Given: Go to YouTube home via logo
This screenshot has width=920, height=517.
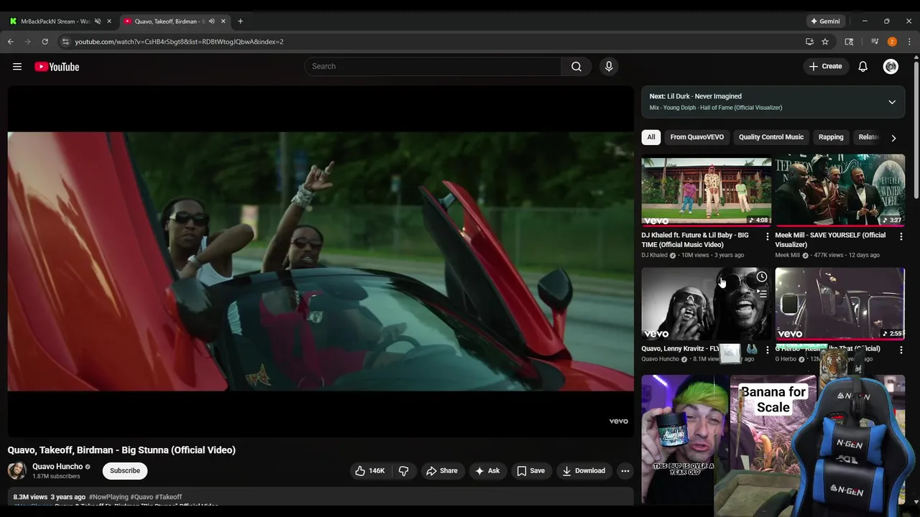Looking at the screenshot, I should [57, 67].
